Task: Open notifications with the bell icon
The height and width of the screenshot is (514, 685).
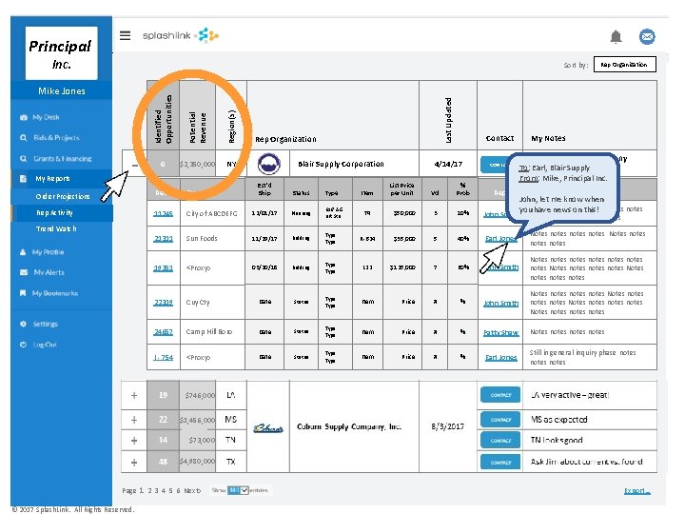Action: pos(616,37)
